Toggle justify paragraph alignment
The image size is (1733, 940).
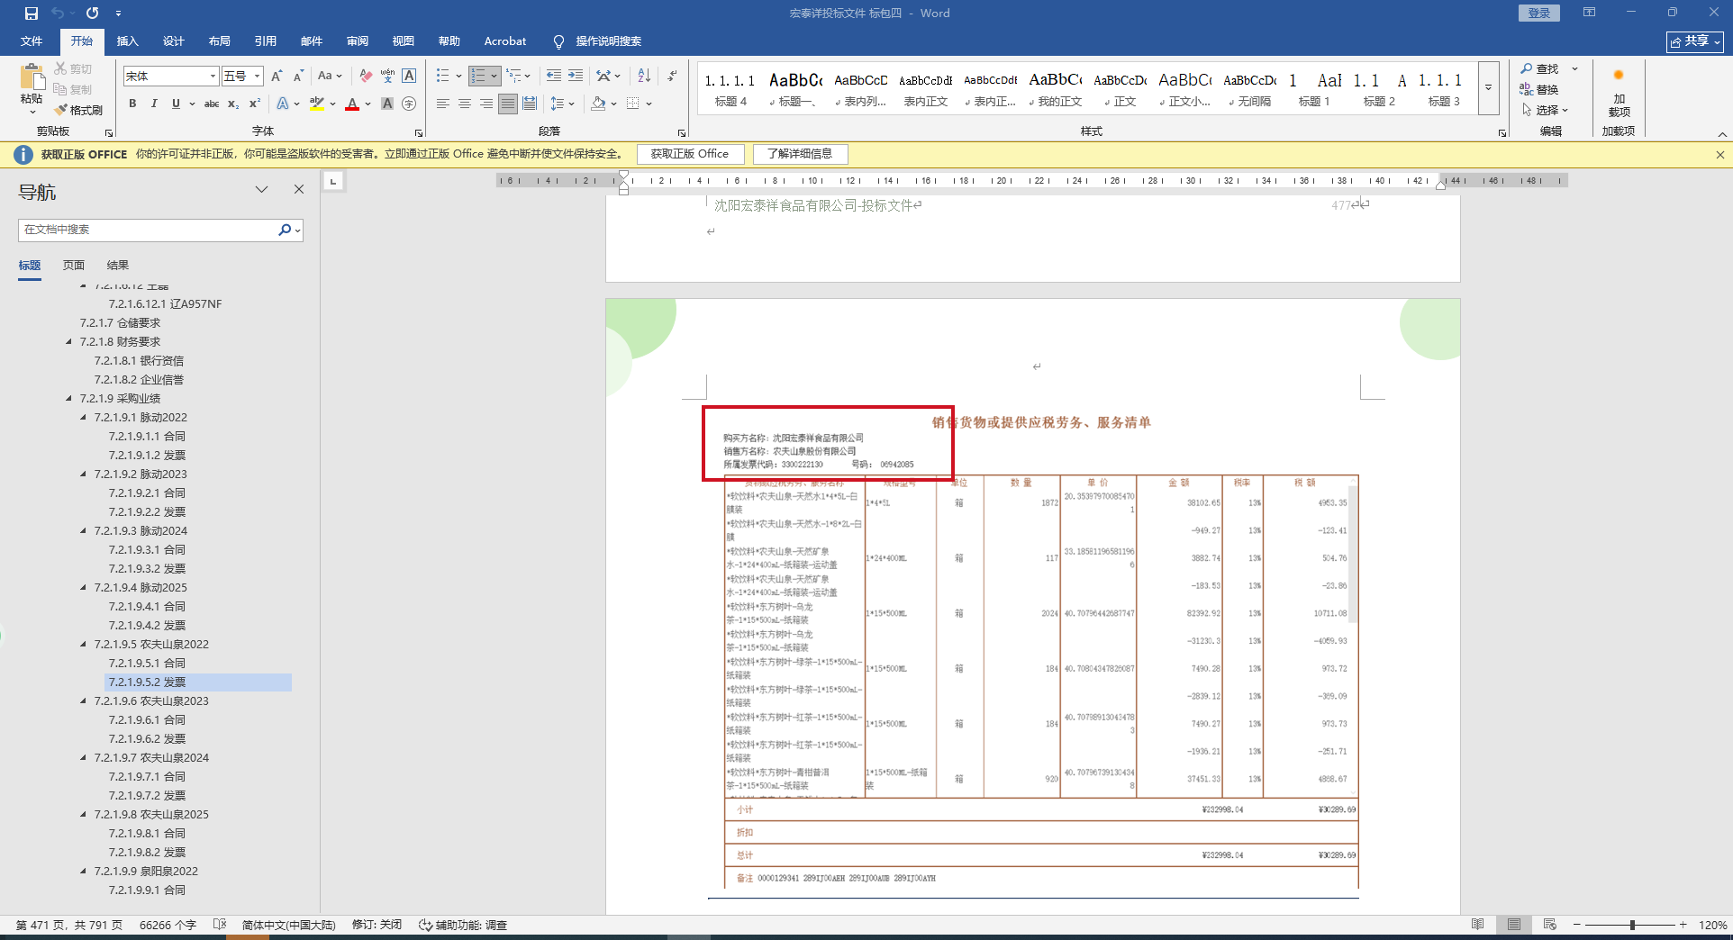tap(508, 104)
